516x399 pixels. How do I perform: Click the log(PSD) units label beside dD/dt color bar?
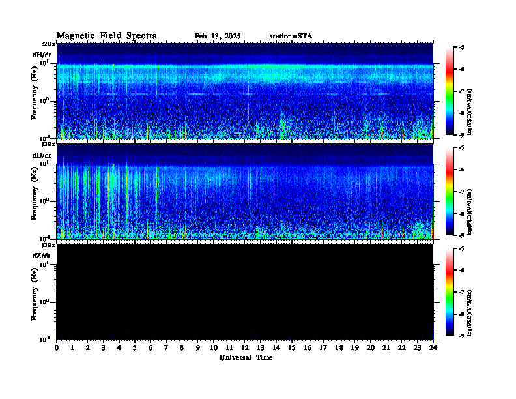click(x=470, y=212)
